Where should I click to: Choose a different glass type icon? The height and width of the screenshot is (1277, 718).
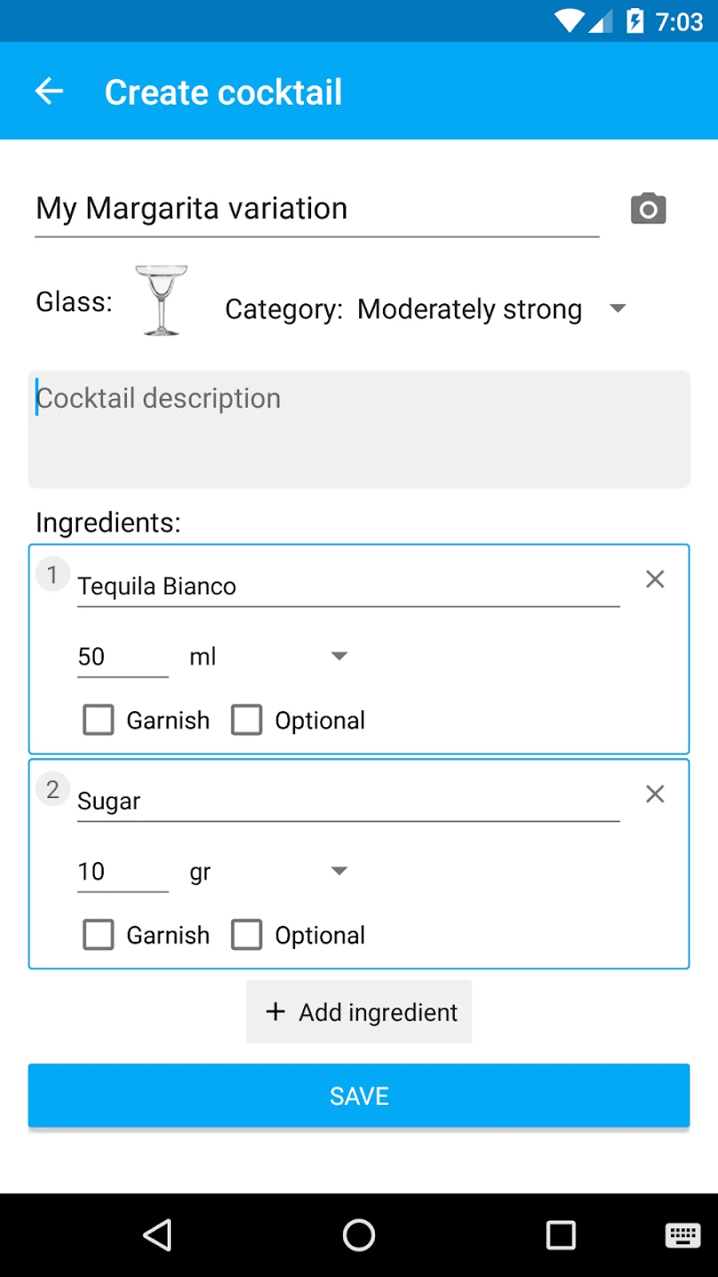coord(161,301)
